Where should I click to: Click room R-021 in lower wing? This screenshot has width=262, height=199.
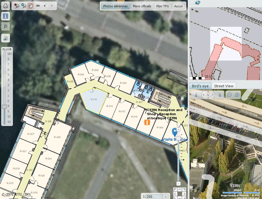(x=23, y=151)
